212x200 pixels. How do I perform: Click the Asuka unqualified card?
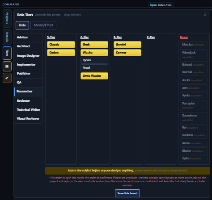pyautogui.click(x=194, y=80)
